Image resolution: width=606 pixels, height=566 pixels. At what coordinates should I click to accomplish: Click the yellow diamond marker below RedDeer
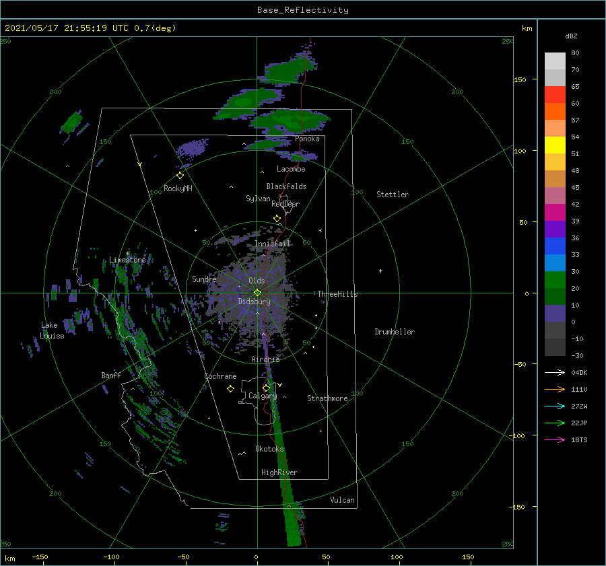click(x=277, y=219)
